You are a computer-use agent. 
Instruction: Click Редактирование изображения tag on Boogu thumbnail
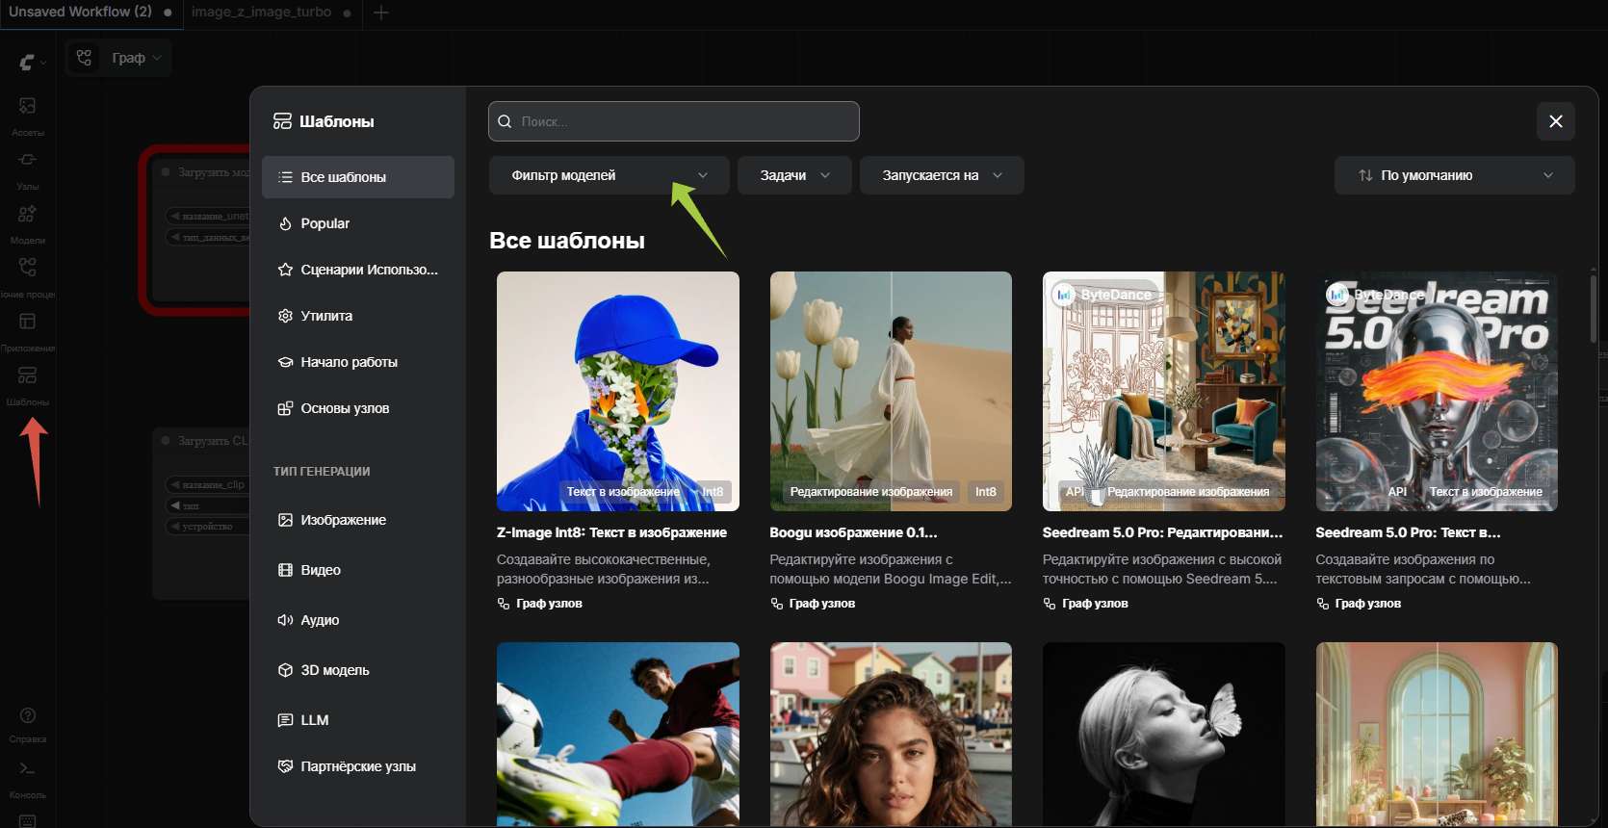tap(871, 492)
